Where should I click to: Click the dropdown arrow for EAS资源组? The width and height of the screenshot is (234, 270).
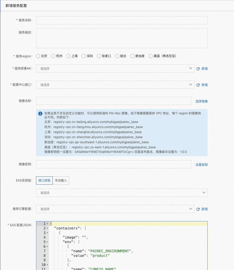click(204, 193)
